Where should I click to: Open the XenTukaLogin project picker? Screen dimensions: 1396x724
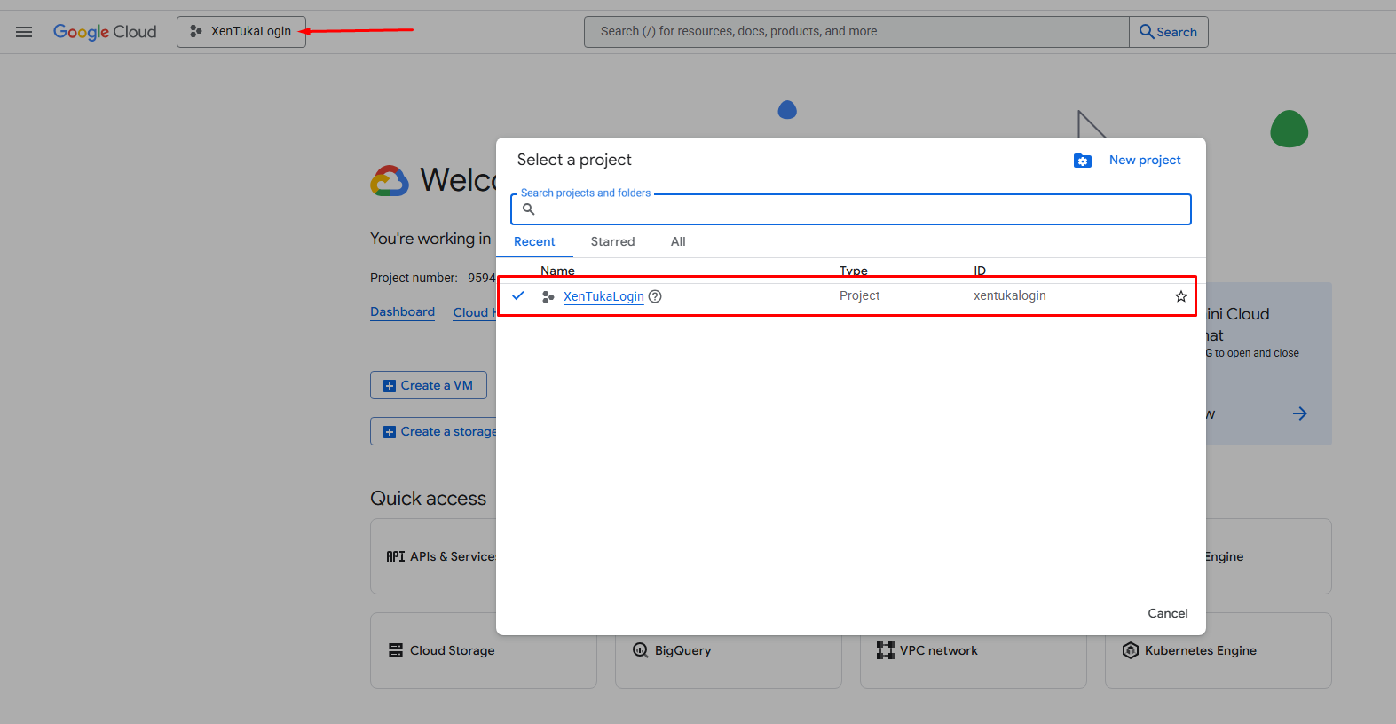coord(241,32)
